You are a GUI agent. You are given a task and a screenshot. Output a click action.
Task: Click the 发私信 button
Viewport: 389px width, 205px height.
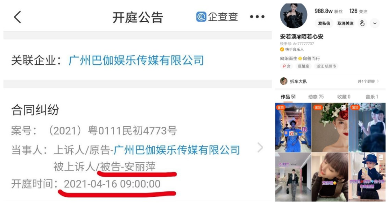[x=324, y=23]
